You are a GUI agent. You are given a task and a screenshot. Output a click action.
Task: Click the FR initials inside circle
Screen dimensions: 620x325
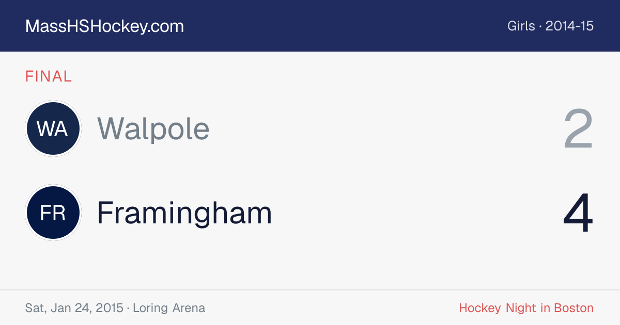(53, 213)
